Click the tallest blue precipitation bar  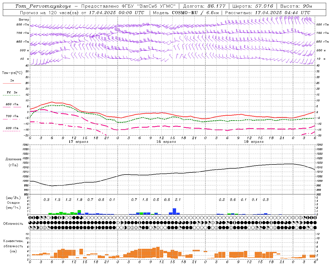pyautogui.click(x=174, y=211)
